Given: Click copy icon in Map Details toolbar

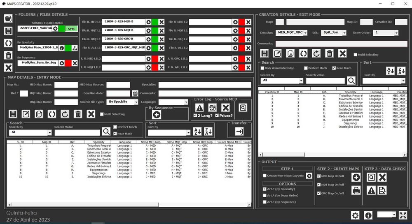Looking at the screenshot, I should click(x=39, y=114).
